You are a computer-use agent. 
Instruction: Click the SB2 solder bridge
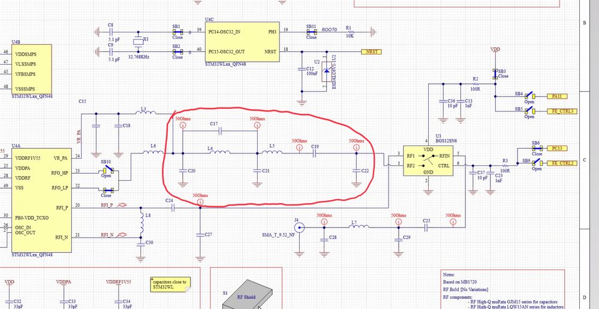click(x=177, y=52)
